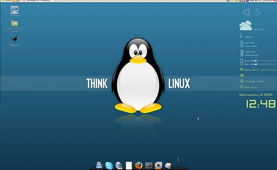Click the Battery status icon
Viewport: 277px width, 170px height.
point(242,69)
